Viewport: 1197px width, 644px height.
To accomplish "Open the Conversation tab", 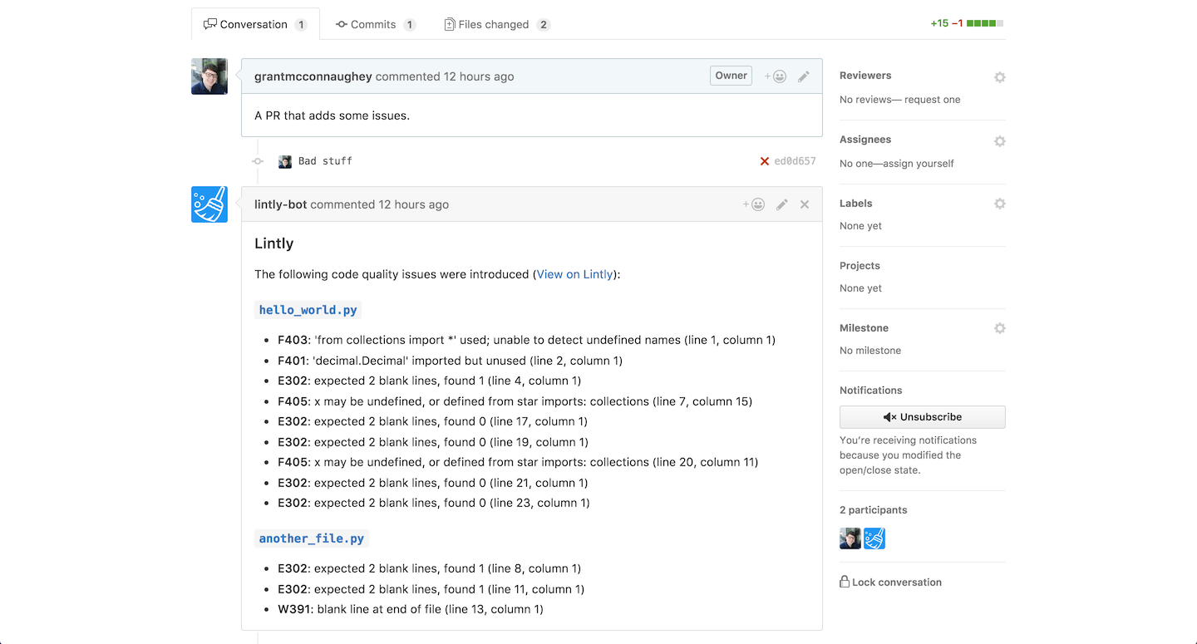I will click(x=255, y=24).
